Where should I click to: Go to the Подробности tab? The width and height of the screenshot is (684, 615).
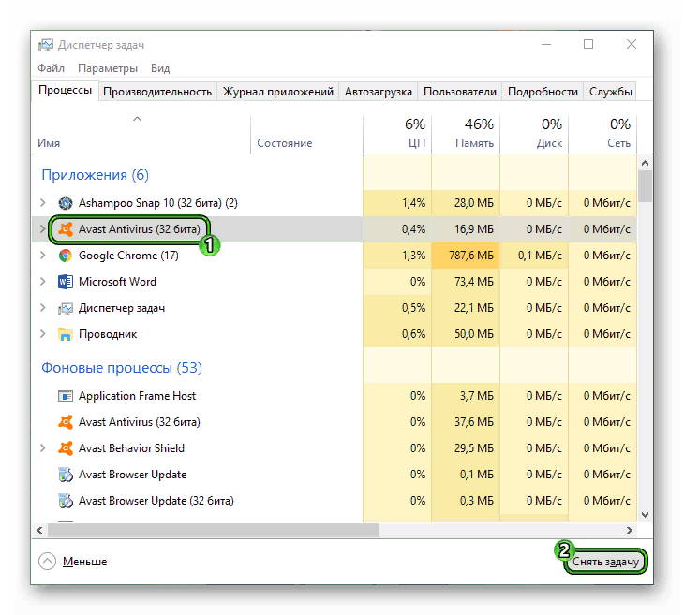543,92
